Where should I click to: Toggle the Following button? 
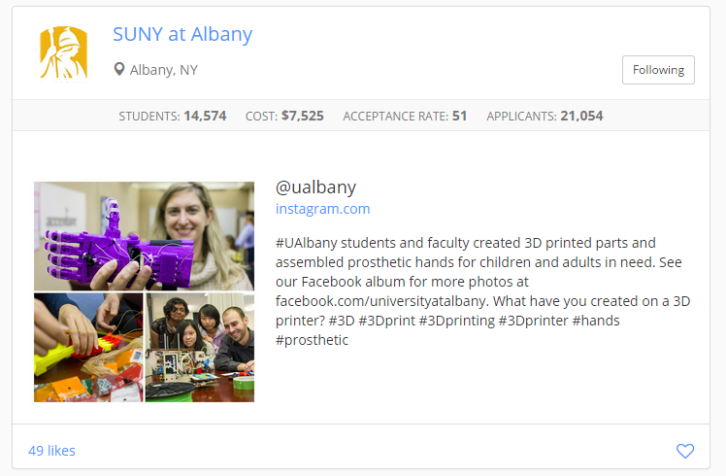658,70
